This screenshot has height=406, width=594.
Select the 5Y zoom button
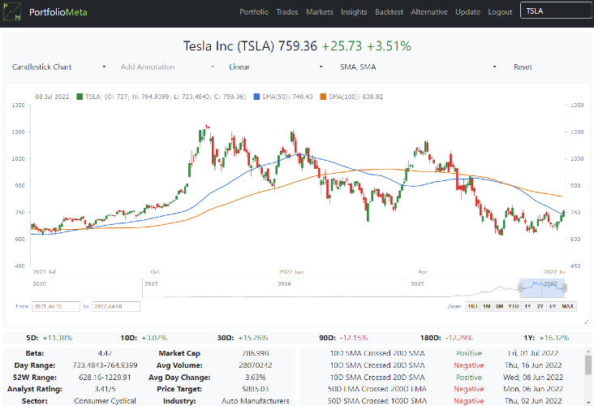(x=553, y=306)
